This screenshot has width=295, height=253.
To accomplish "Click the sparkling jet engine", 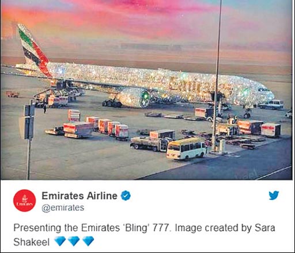I will tap(134, 97).
